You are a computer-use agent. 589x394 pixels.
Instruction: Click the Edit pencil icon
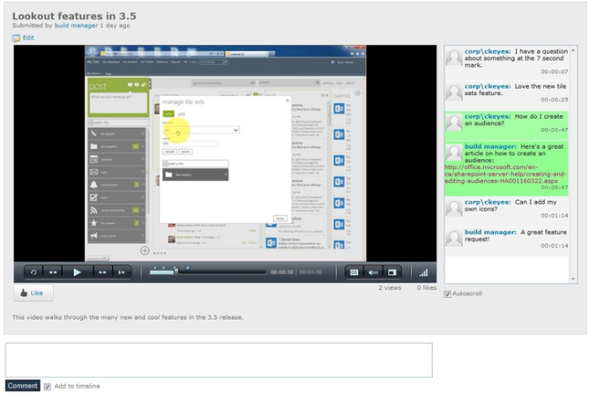(x=17, y=38)
